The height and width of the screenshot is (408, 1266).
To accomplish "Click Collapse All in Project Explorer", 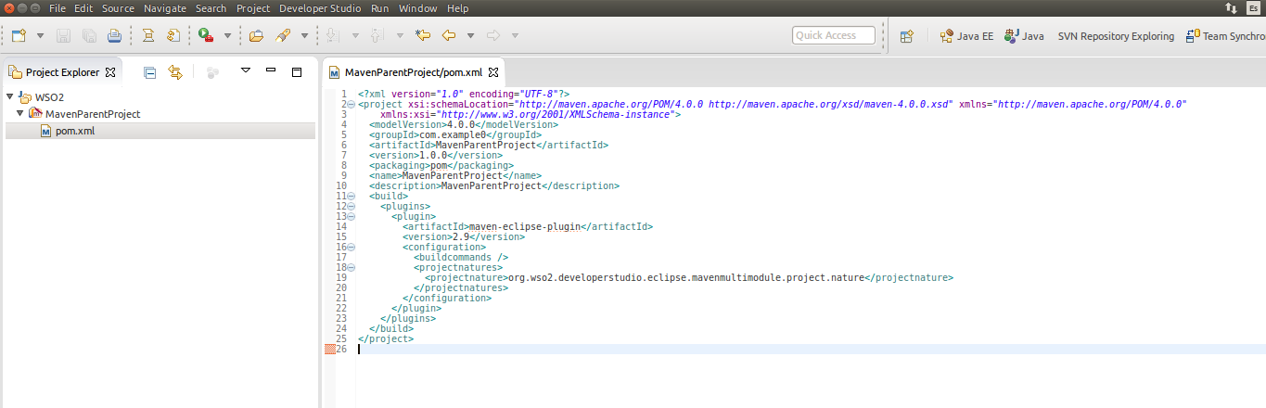I will point(150,71).
